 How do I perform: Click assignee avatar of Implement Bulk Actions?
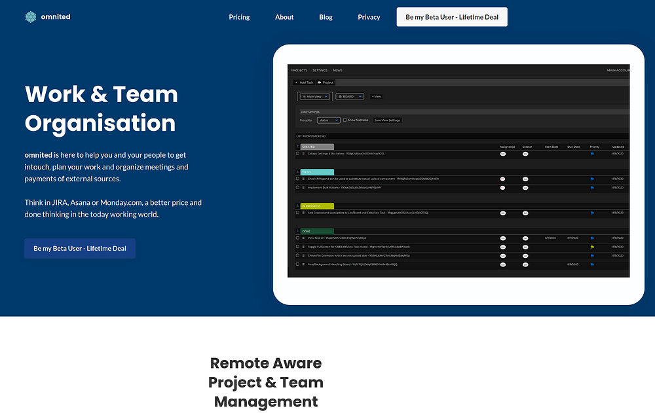pyautogui.click(x=503, y=188)
